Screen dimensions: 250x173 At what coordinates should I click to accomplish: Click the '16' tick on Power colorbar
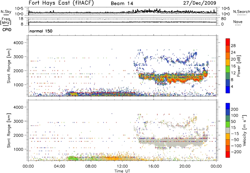(x=233, y=66)
